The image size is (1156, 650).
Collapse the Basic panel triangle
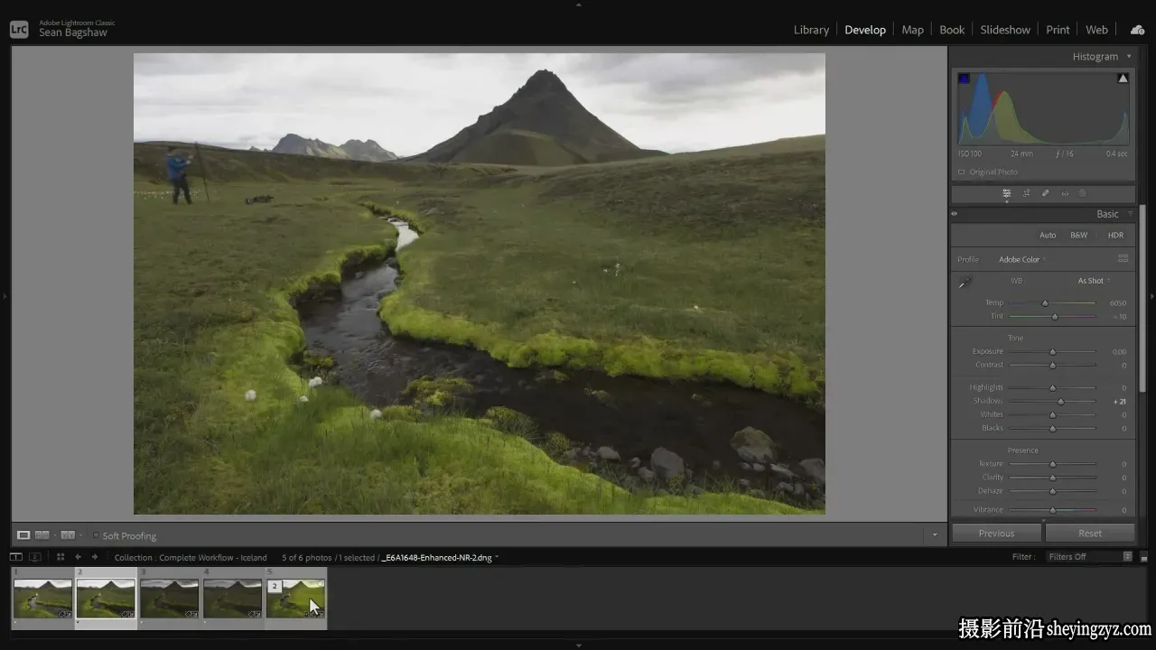point(1129,214)
